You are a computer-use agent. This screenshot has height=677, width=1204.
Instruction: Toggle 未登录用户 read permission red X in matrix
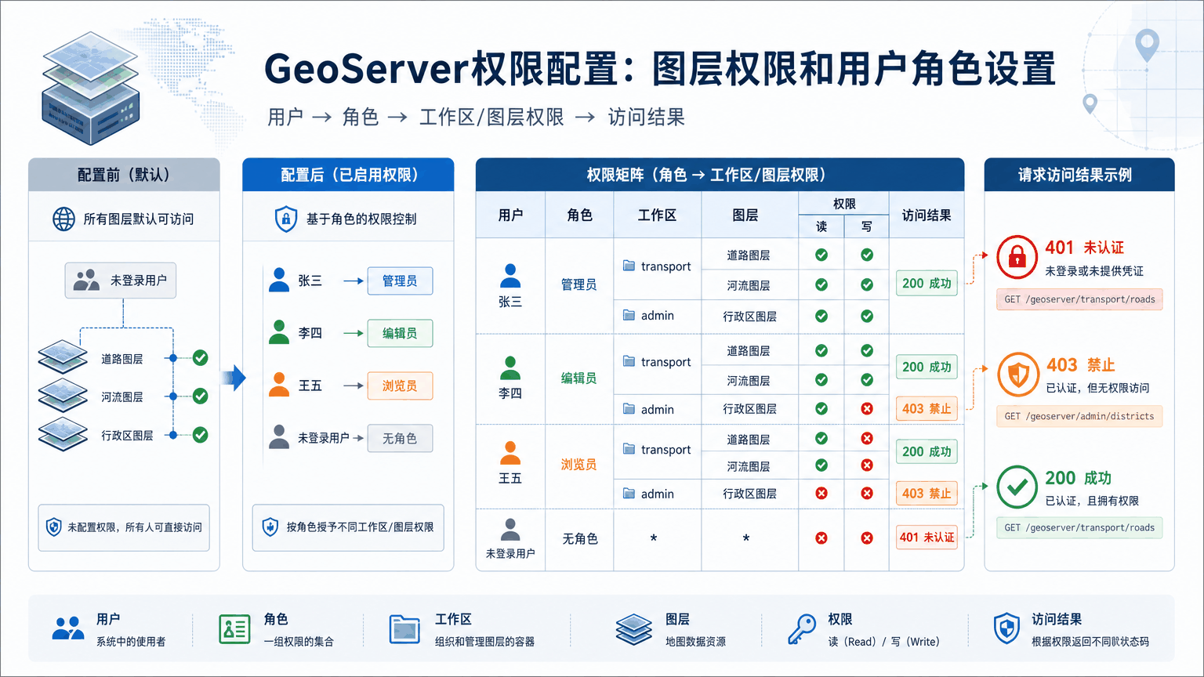(x=821, y=538)
